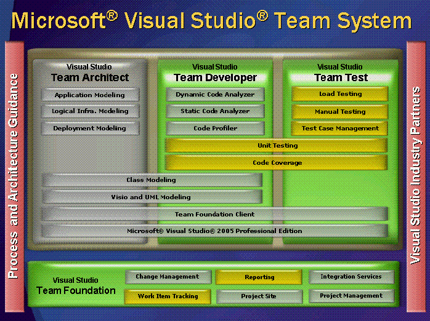Select the Logical Infra. Modeling box

click(90, 111)
